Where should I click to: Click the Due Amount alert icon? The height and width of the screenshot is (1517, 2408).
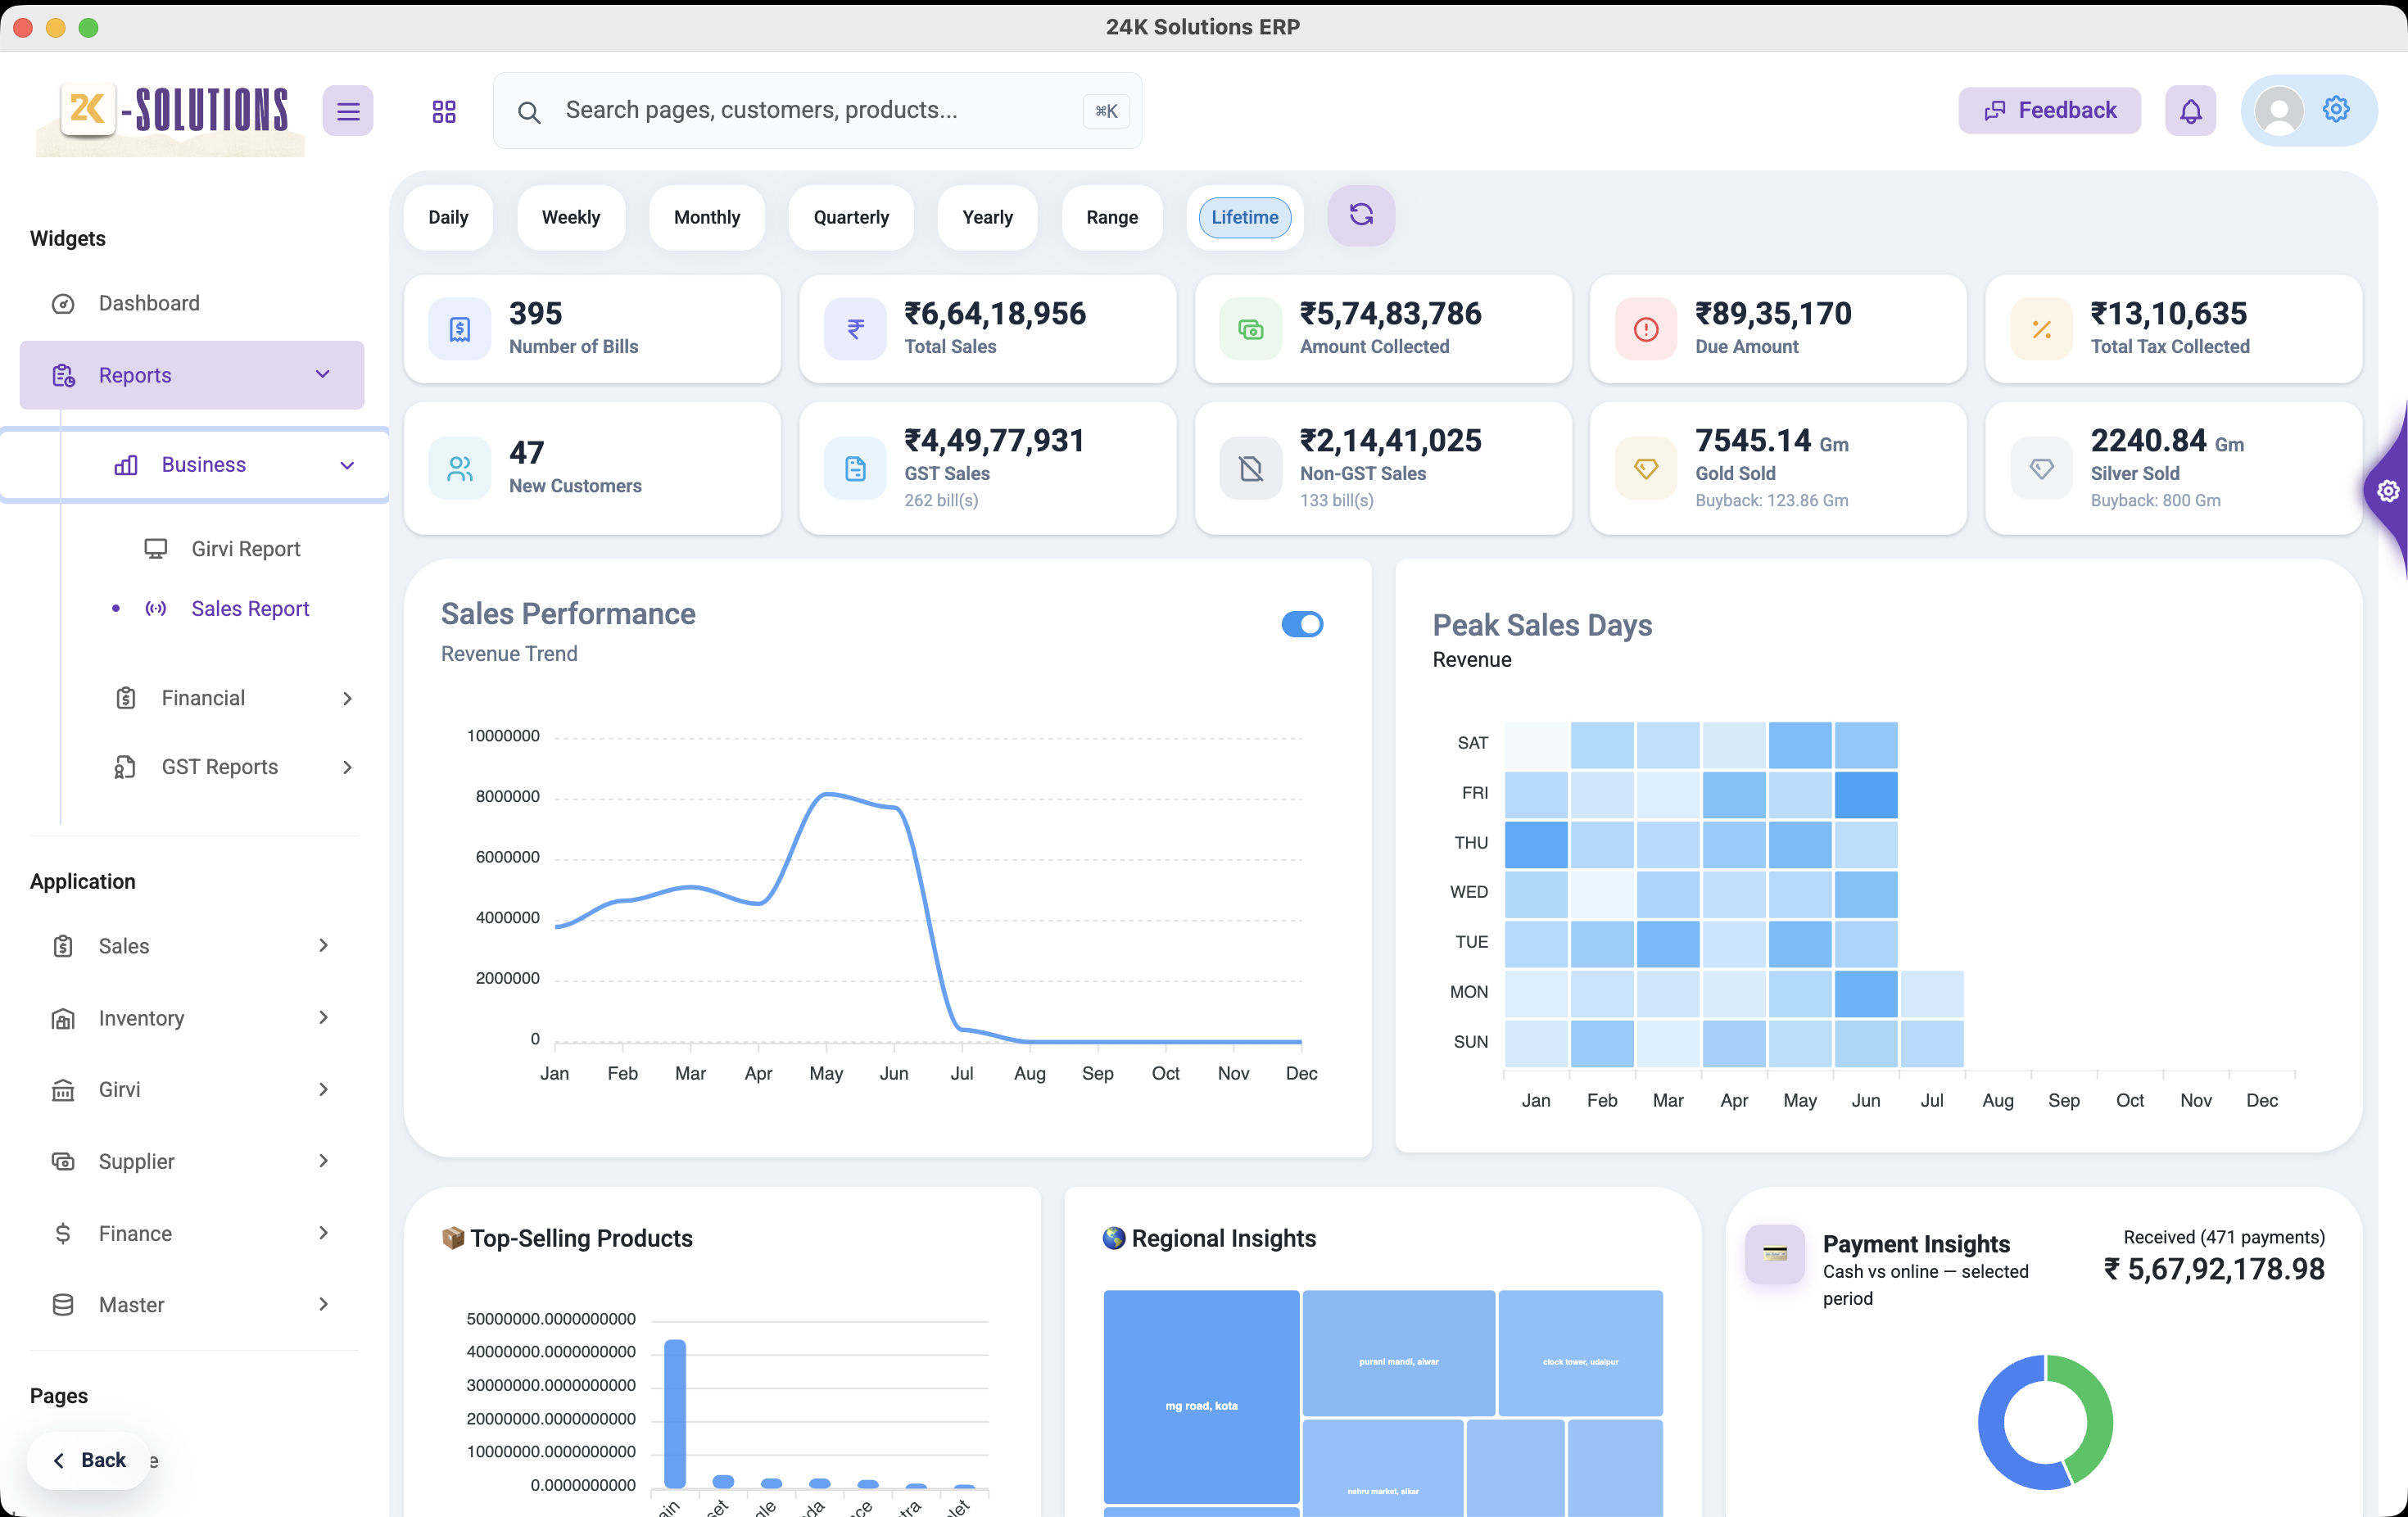1646,329
